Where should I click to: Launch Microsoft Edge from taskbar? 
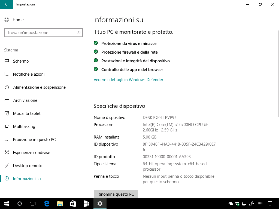tap(47, 204)
